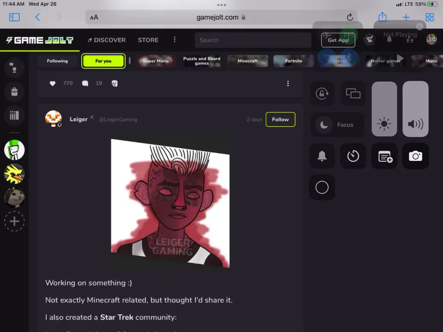
Task: Click the Leiger username
Action: [79, 120]
